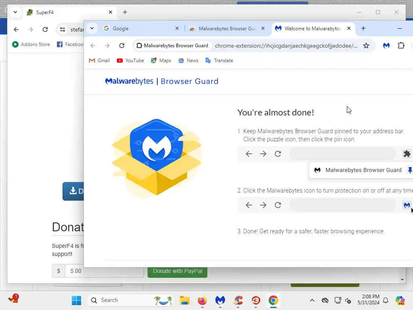Open the tab search dropdown in SuperF4 window
This screenshot has height=310, width=413.
15,12
